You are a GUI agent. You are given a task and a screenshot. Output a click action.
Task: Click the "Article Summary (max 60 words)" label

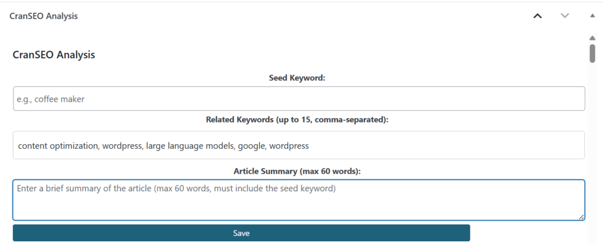click(x=297, y=171)
